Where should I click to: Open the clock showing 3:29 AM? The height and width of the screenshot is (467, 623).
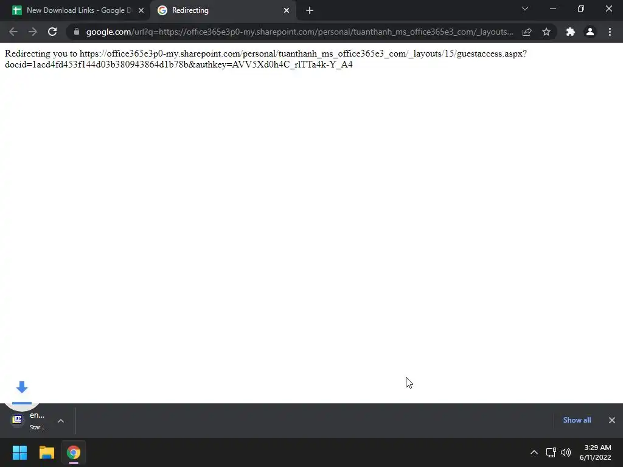(595, 452)
